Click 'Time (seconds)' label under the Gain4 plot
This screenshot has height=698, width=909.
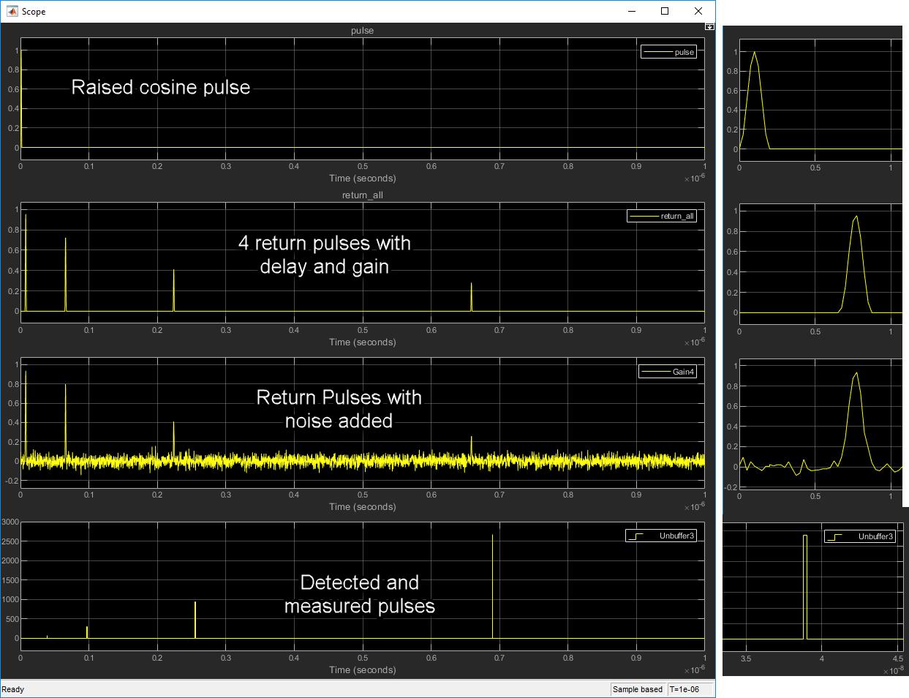362,506
